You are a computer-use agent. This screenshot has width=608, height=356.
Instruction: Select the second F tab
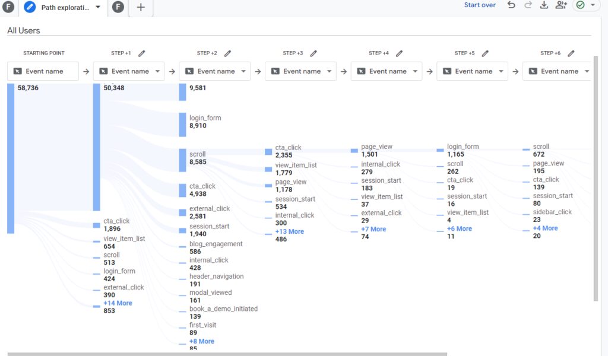[x=118, y=7]
